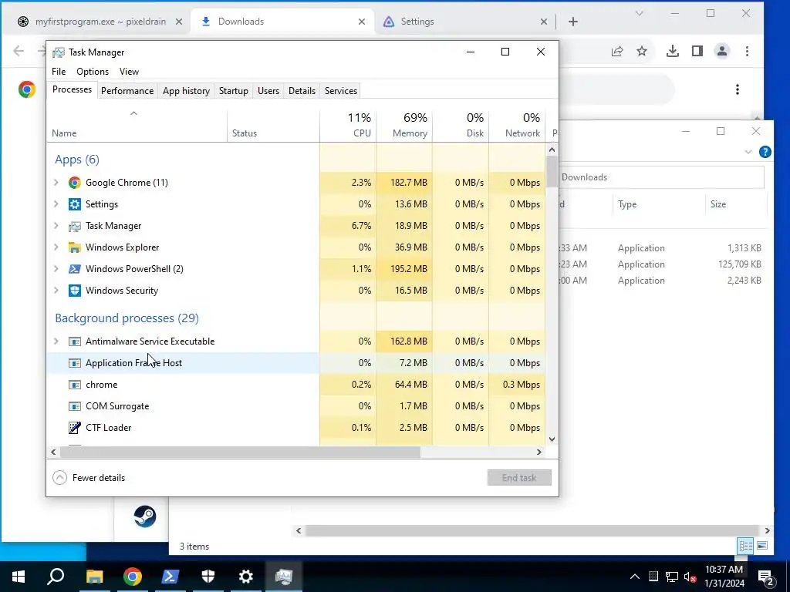Open a new Chrome tab
790x592 pixels.
tap(573, 22)
